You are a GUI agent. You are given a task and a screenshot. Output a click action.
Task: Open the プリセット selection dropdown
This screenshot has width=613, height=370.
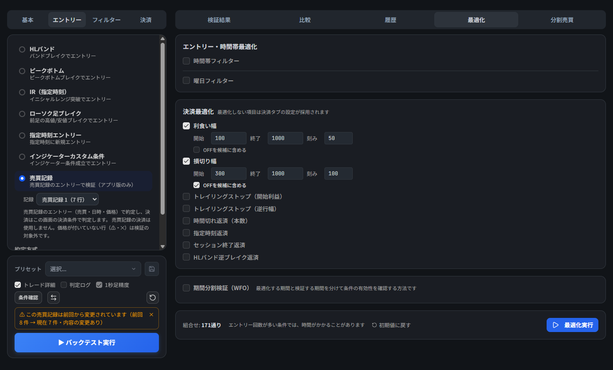pos(93,269)
